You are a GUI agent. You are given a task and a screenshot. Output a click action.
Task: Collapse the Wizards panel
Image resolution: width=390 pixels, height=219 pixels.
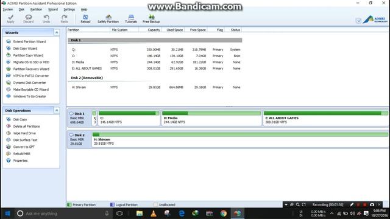point(57,32)
